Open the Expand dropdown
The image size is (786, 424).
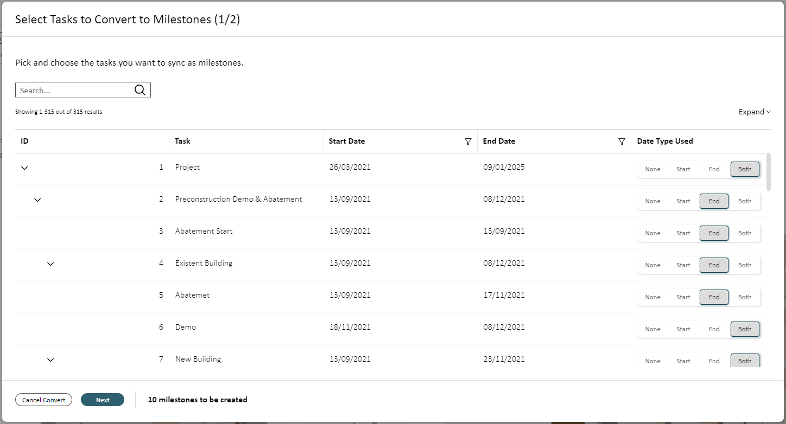pos(755,112)
